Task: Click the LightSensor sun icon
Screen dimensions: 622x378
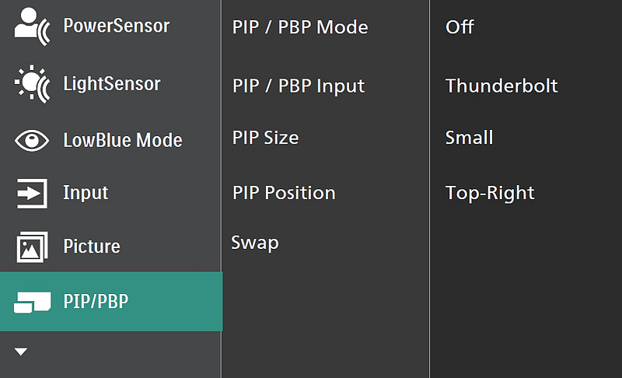Action: (32, 83)
